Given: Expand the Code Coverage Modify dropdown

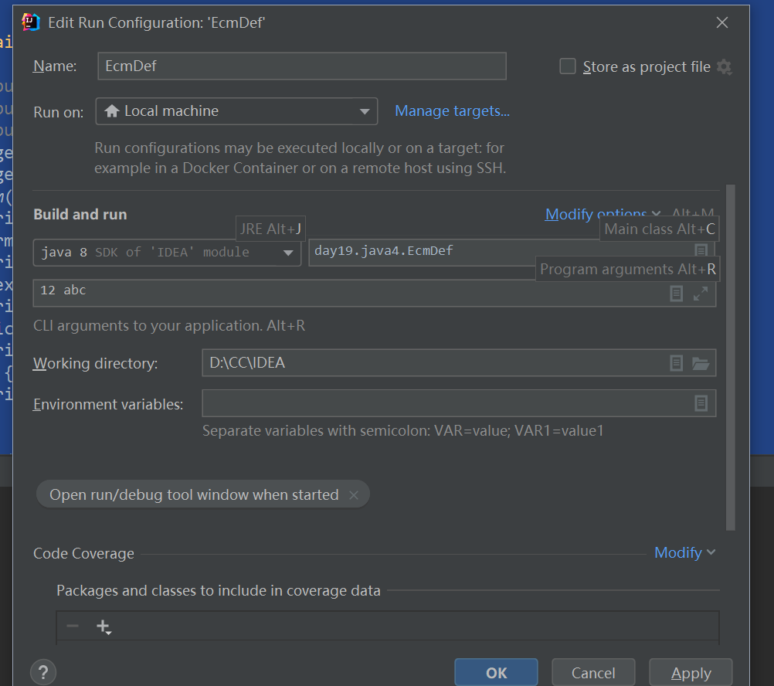Looking at the screenshot, I should 684,552.
